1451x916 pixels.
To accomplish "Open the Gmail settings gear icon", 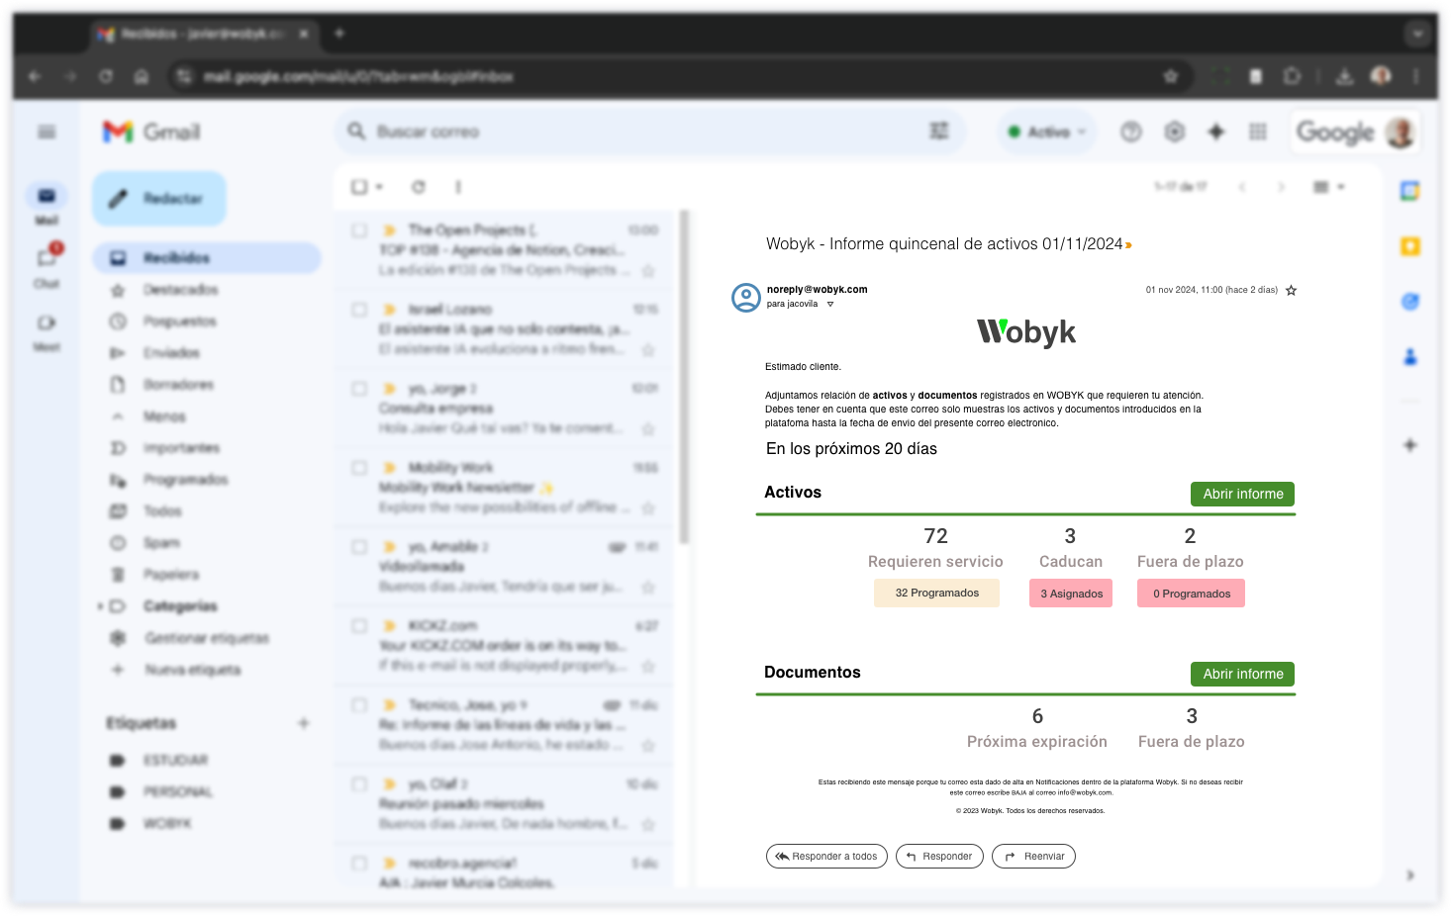I will pos(1174,132).
